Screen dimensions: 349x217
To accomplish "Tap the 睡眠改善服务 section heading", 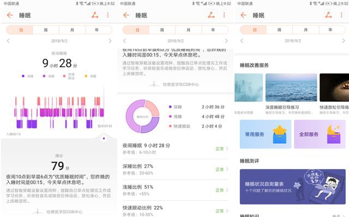I will coord(254,65).
